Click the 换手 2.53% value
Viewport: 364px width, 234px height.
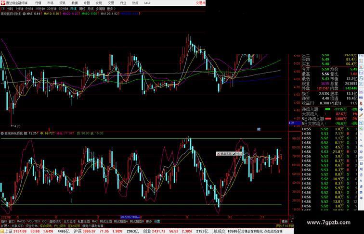(x=324, y=94)
